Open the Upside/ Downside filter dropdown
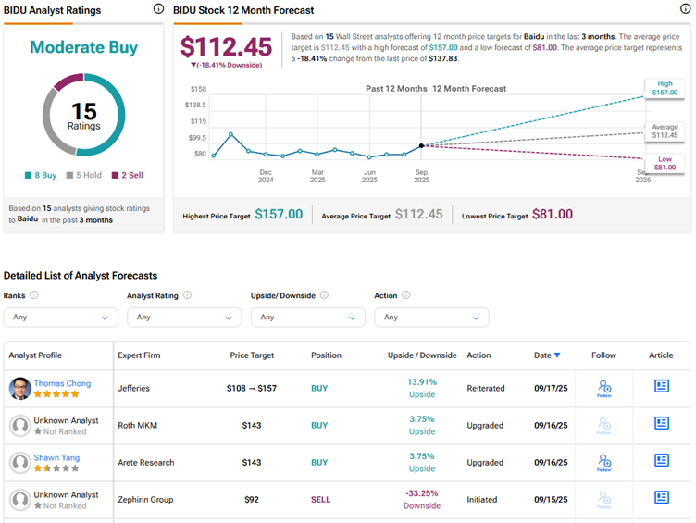696x523 pixels. pos(307,317)
